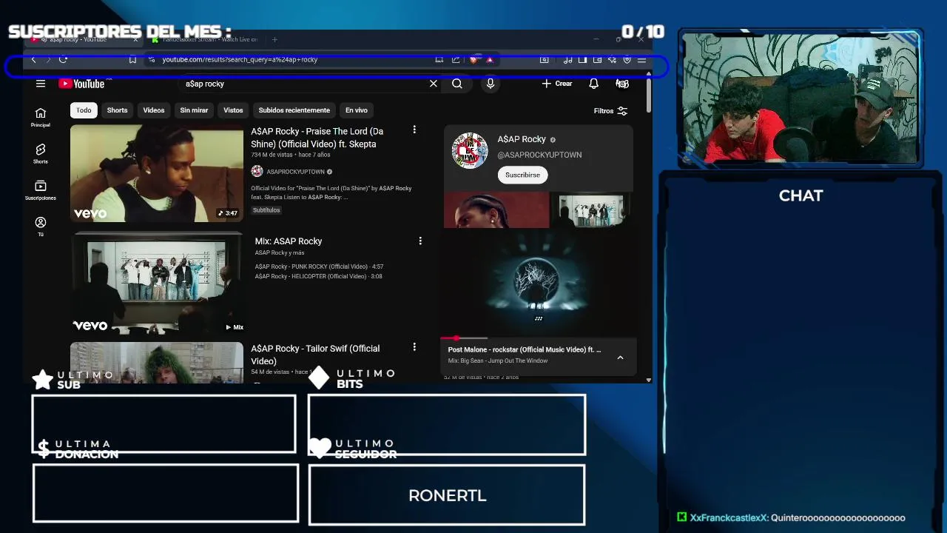Clear the a$ap rocky search text

point(434,84)
